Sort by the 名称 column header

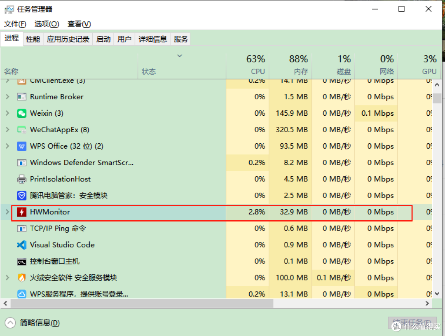tap(69, 66)
